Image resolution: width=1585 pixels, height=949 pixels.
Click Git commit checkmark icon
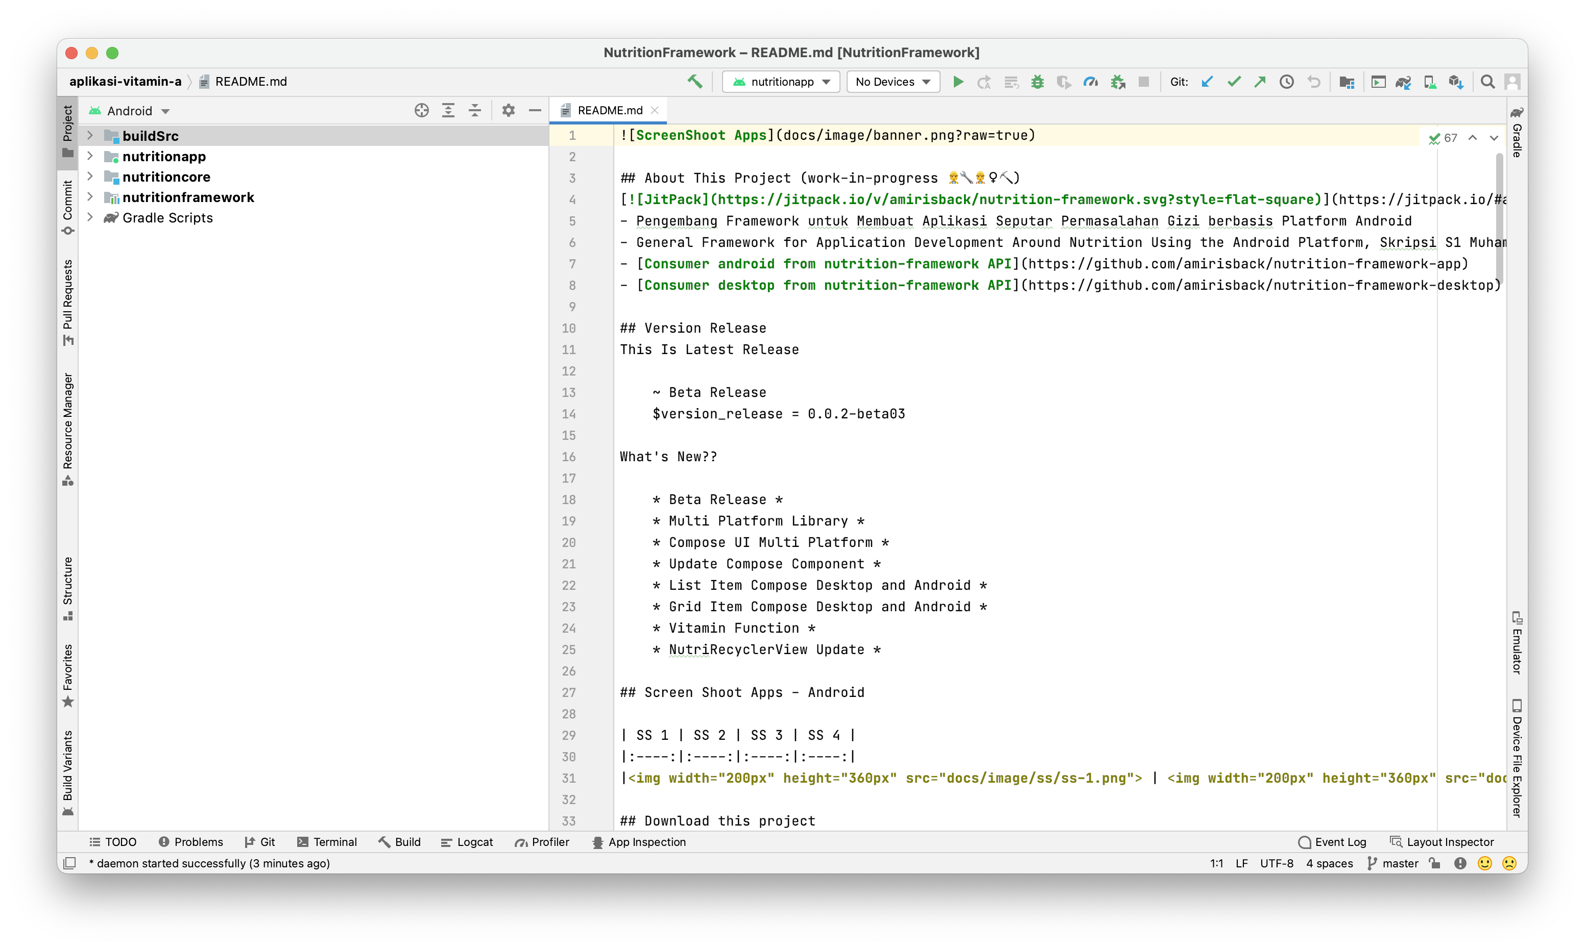click(x=1234, y=82)
